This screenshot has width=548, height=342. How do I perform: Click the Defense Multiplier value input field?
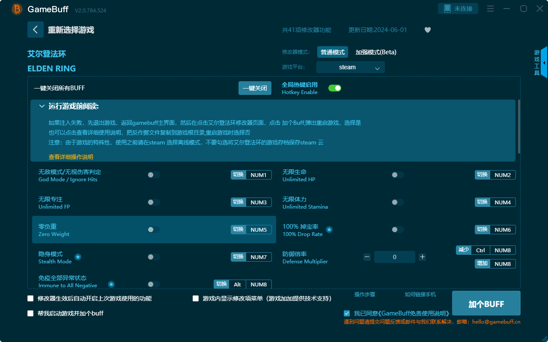point(394,257)
